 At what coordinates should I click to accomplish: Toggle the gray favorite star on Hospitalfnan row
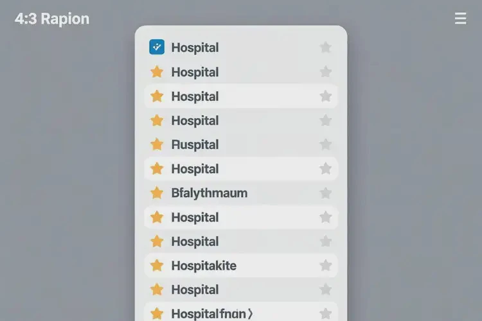tap(326, 313)
